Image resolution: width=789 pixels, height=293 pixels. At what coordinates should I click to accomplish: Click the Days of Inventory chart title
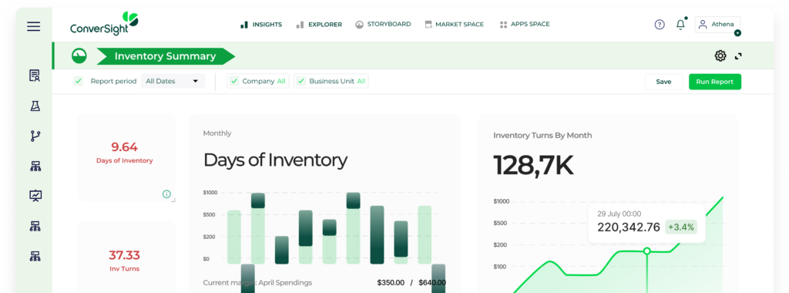[x=275, y=160]
